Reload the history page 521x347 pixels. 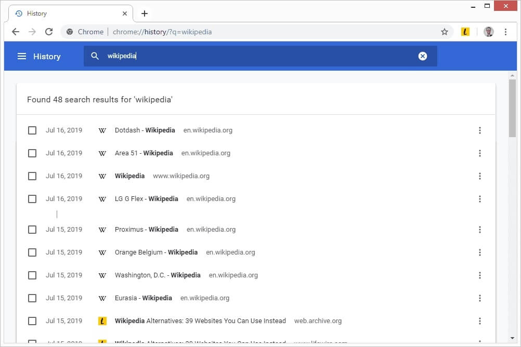49,32
